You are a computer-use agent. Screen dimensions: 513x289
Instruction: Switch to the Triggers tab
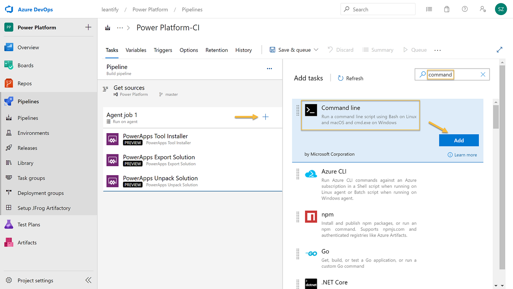pos(163,50)
